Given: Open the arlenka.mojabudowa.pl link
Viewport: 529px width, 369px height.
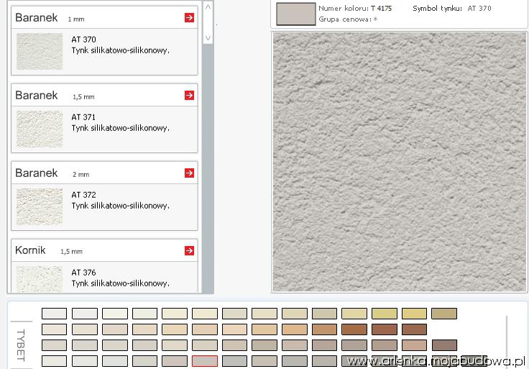Looking at the screenshot, I should coord(436,360).
